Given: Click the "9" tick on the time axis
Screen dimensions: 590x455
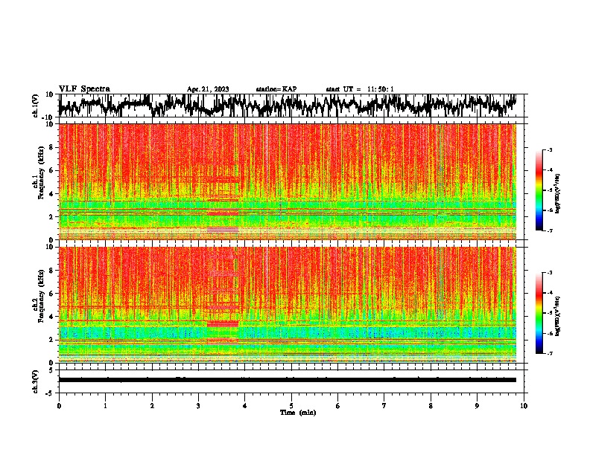Looking at the screenshot, I should 477,406.
